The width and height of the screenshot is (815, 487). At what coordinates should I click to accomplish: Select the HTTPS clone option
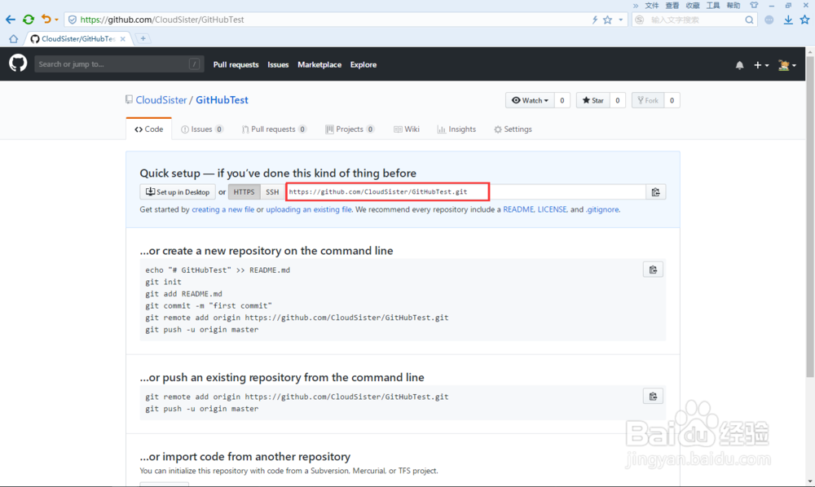tap(244, 192)
